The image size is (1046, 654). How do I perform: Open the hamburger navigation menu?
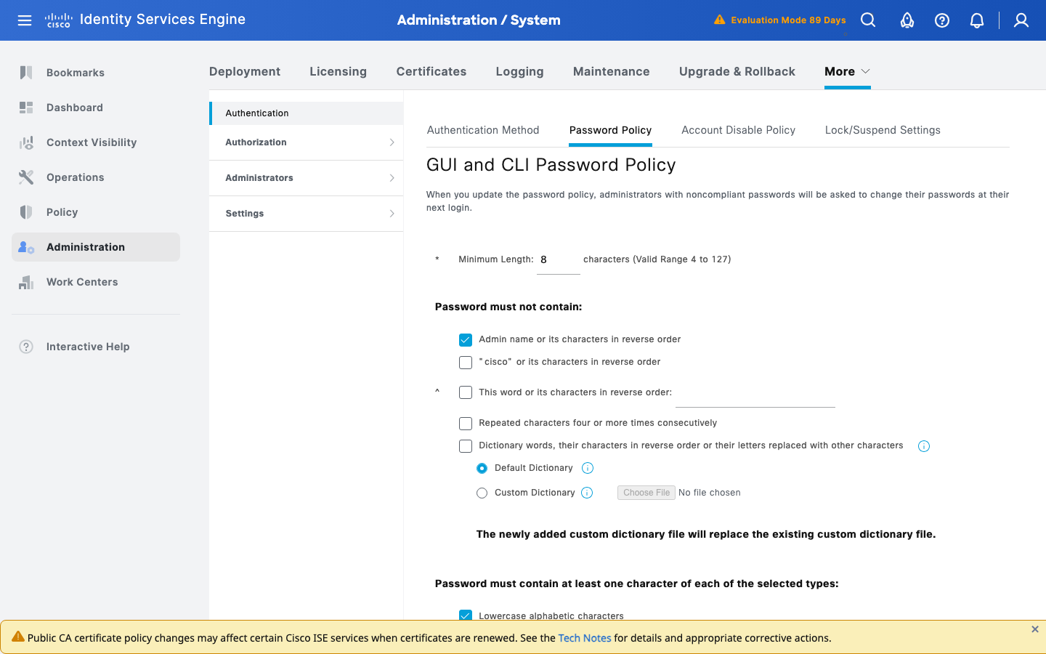(x=25, y=20)
